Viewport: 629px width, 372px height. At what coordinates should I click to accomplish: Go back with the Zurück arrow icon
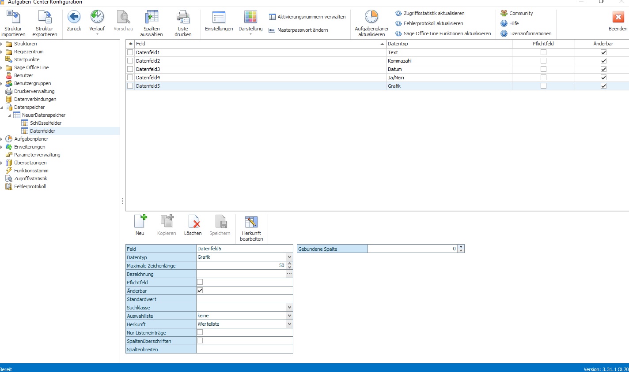tap(74, 17)
